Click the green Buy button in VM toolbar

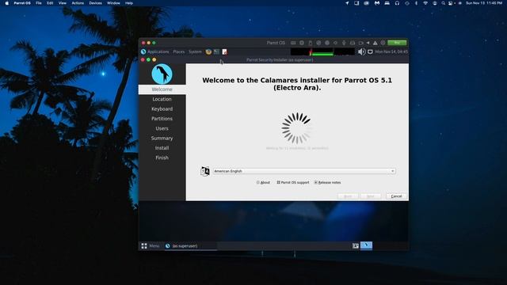click(x=397, y=43)
